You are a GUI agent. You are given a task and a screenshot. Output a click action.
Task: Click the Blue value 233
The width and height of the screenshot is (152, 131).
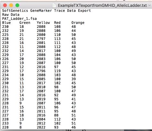pos(5,123)
